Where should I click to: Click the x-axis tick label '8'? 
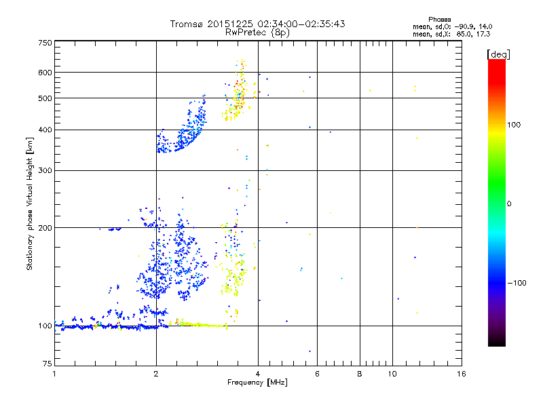360,374
